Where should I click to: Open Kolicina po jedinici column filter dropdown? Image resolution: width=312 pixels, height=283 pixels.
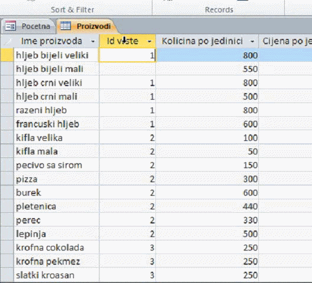point(252,41)
